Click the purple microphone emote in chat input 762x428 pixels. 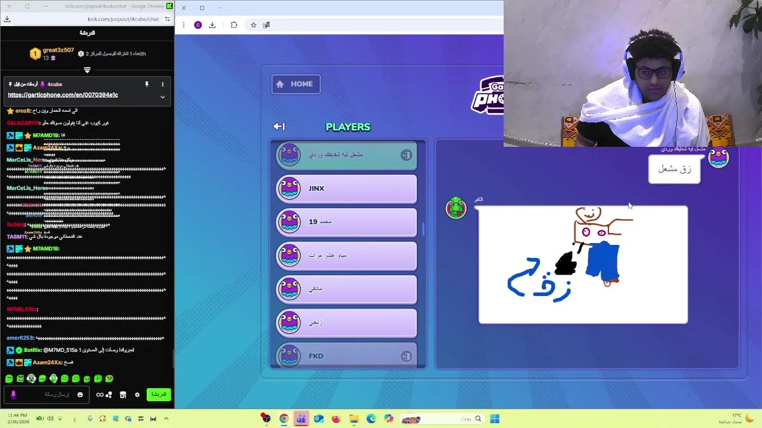pos(13,394)
